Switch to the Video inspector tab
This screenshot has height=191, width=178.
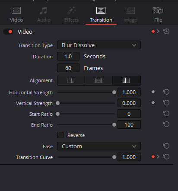click(x=16, y=14)
